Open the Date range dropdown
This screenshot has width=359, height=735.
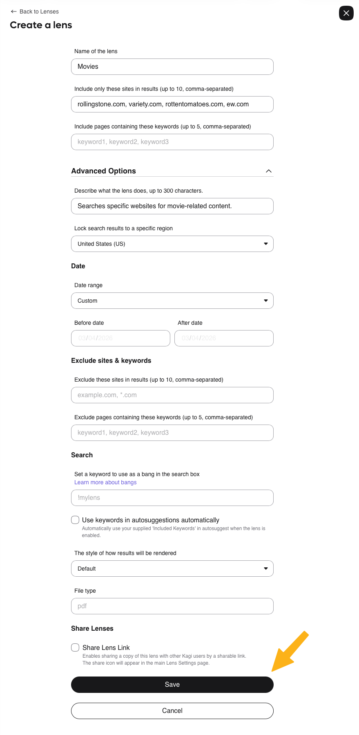[172, 301]
